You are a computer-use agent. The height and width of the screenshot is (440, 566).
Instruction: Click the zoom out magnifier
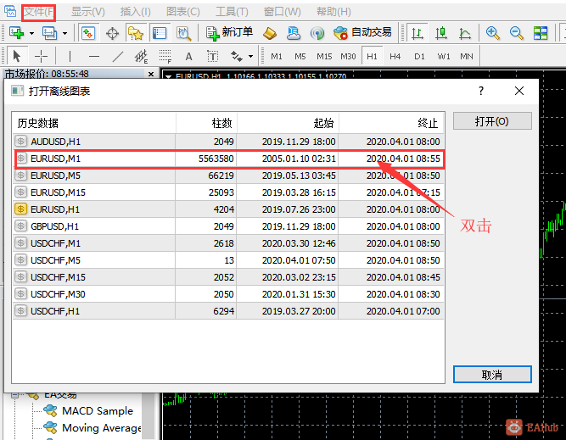517,33
